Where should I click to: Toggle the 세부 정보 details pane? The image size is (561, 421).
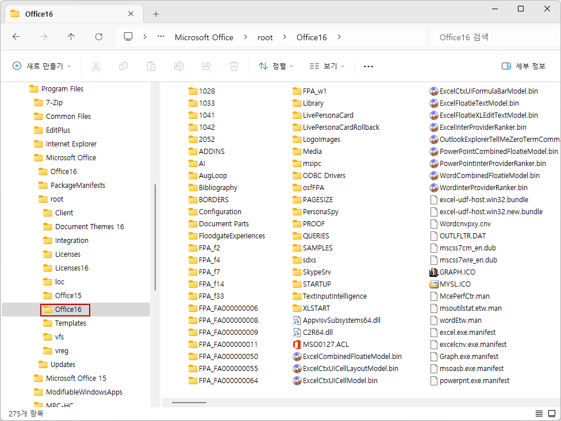pyautogui.click(x=524, y=66)
